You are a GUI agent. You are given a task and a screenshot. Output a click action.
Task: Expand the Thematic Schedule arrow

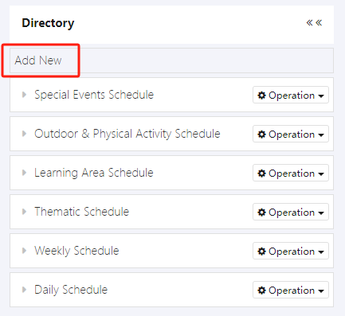(24, 212)
